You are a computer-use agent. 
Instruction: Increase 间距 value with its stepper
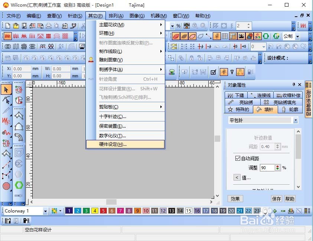point(277,145)
